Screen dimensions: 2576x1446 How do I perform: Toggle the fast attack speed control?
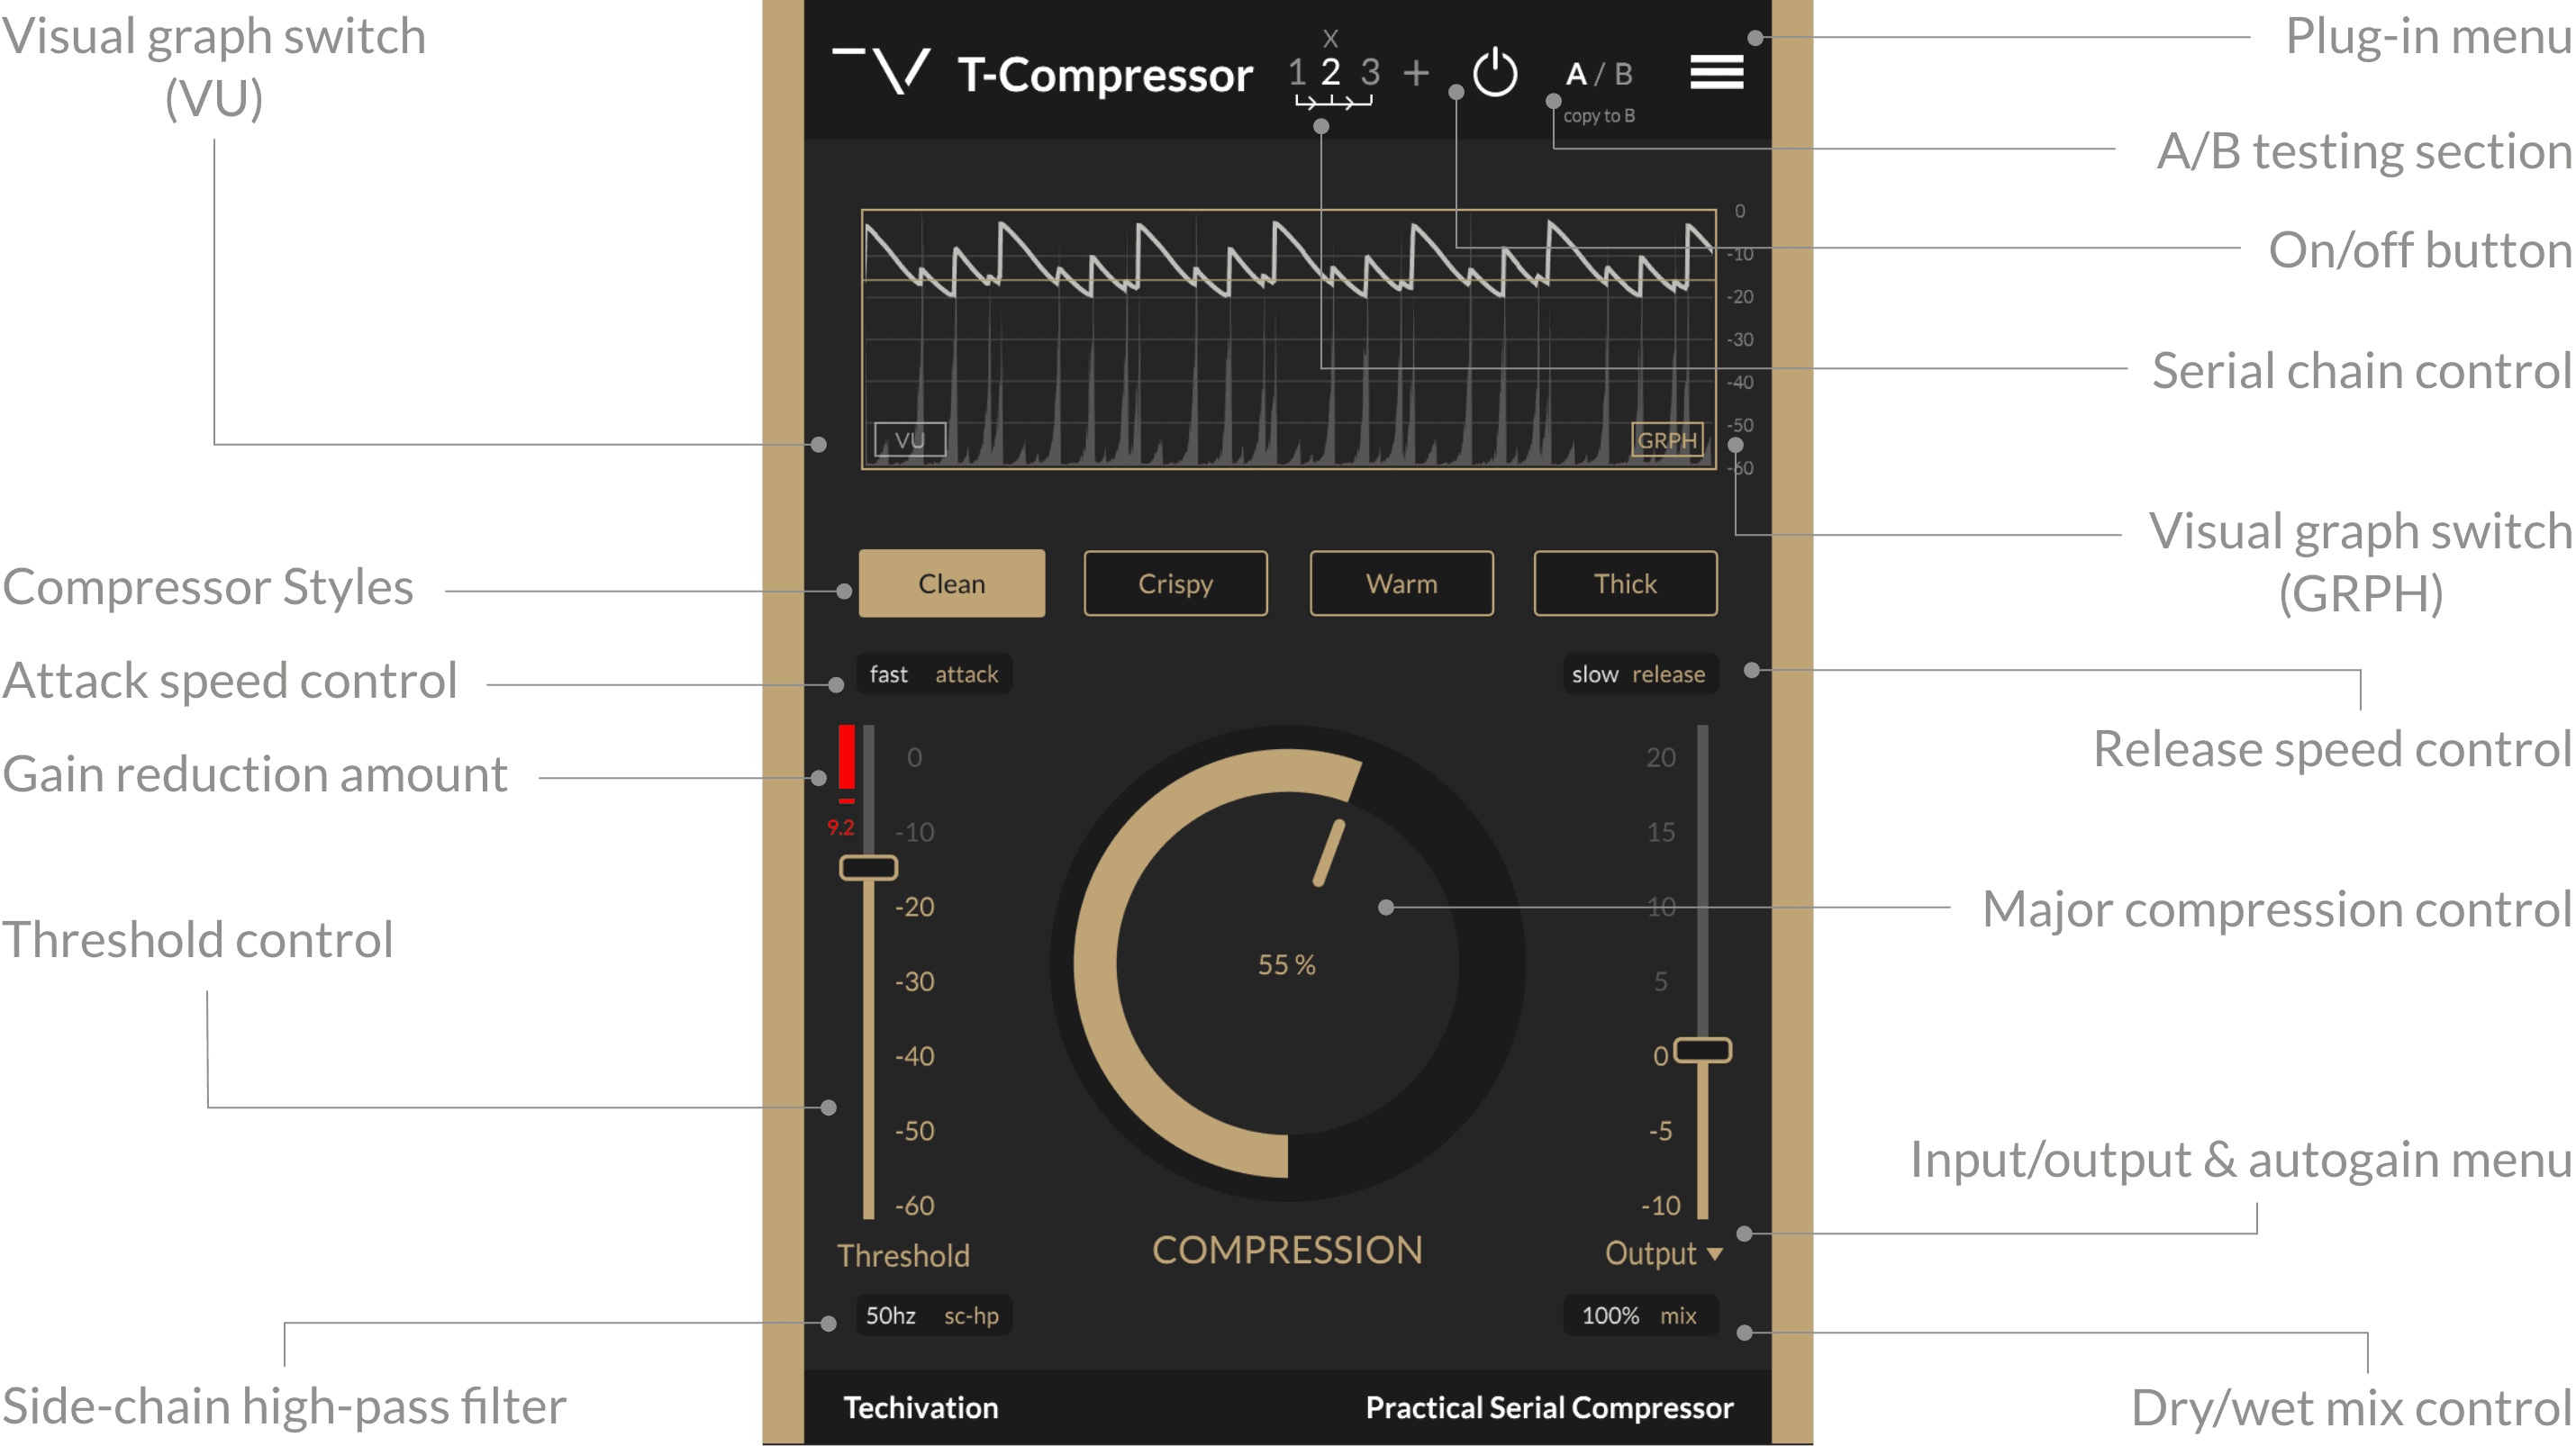click(x=934, y=674)
